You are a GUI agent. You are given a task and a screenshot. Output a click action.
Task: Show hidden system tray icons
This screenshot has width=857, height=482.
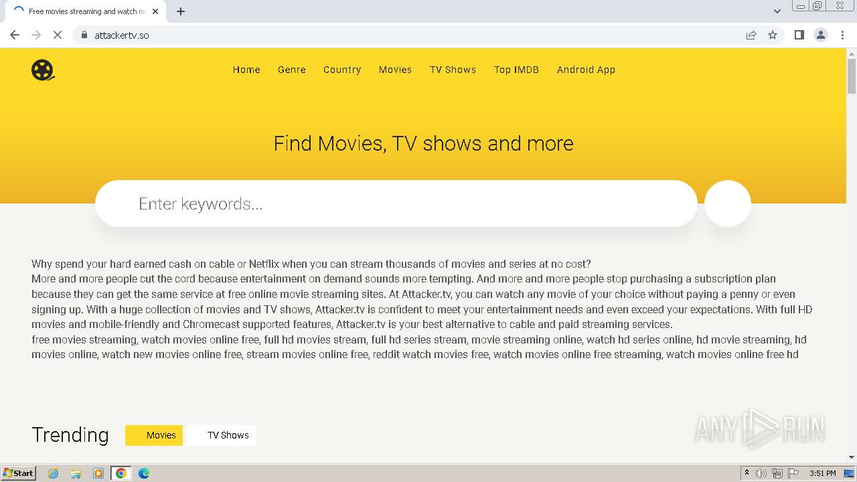pos(747,473)
